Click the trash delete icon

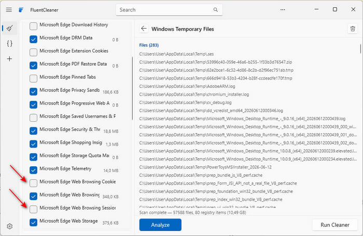(353, 29)
